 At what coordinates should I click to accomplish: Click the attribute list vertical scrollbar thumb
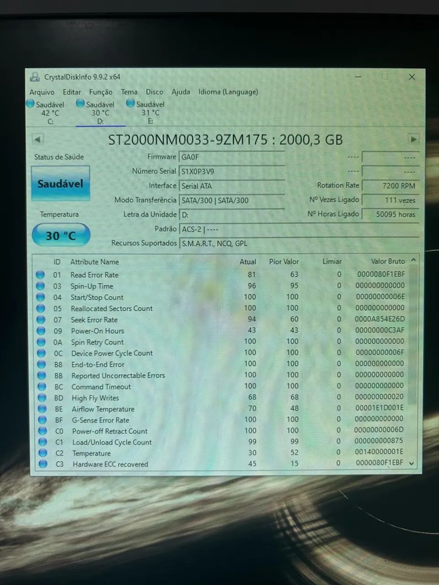coord(413,335)
